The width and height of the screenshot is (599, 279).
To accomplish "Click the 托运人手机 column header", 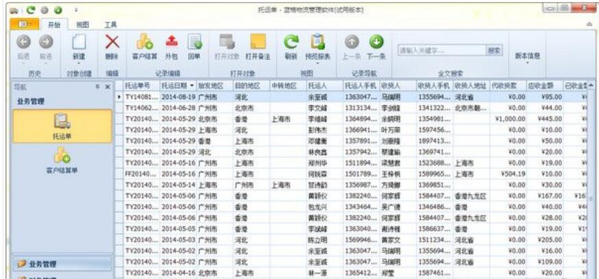I will 360,85.
